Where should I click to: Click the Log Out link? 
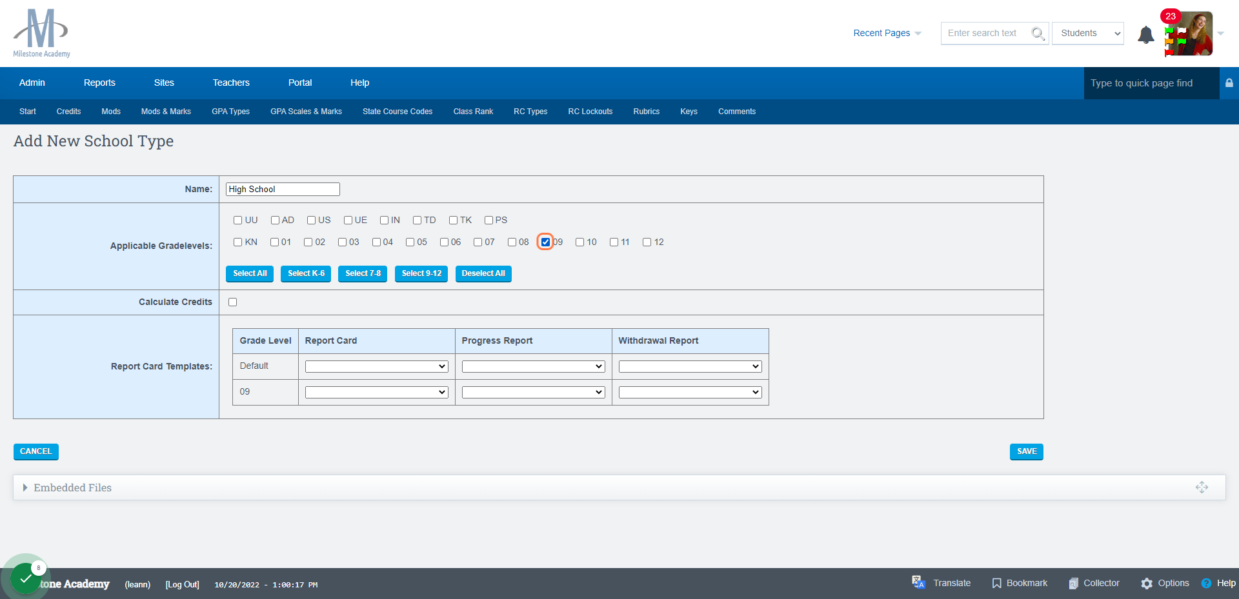(183, 584)
